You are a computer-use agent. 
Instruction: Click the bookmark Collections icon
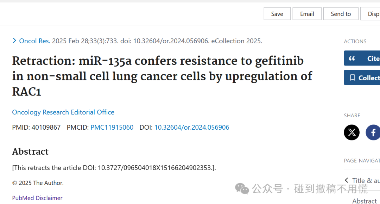pos(352,78)
